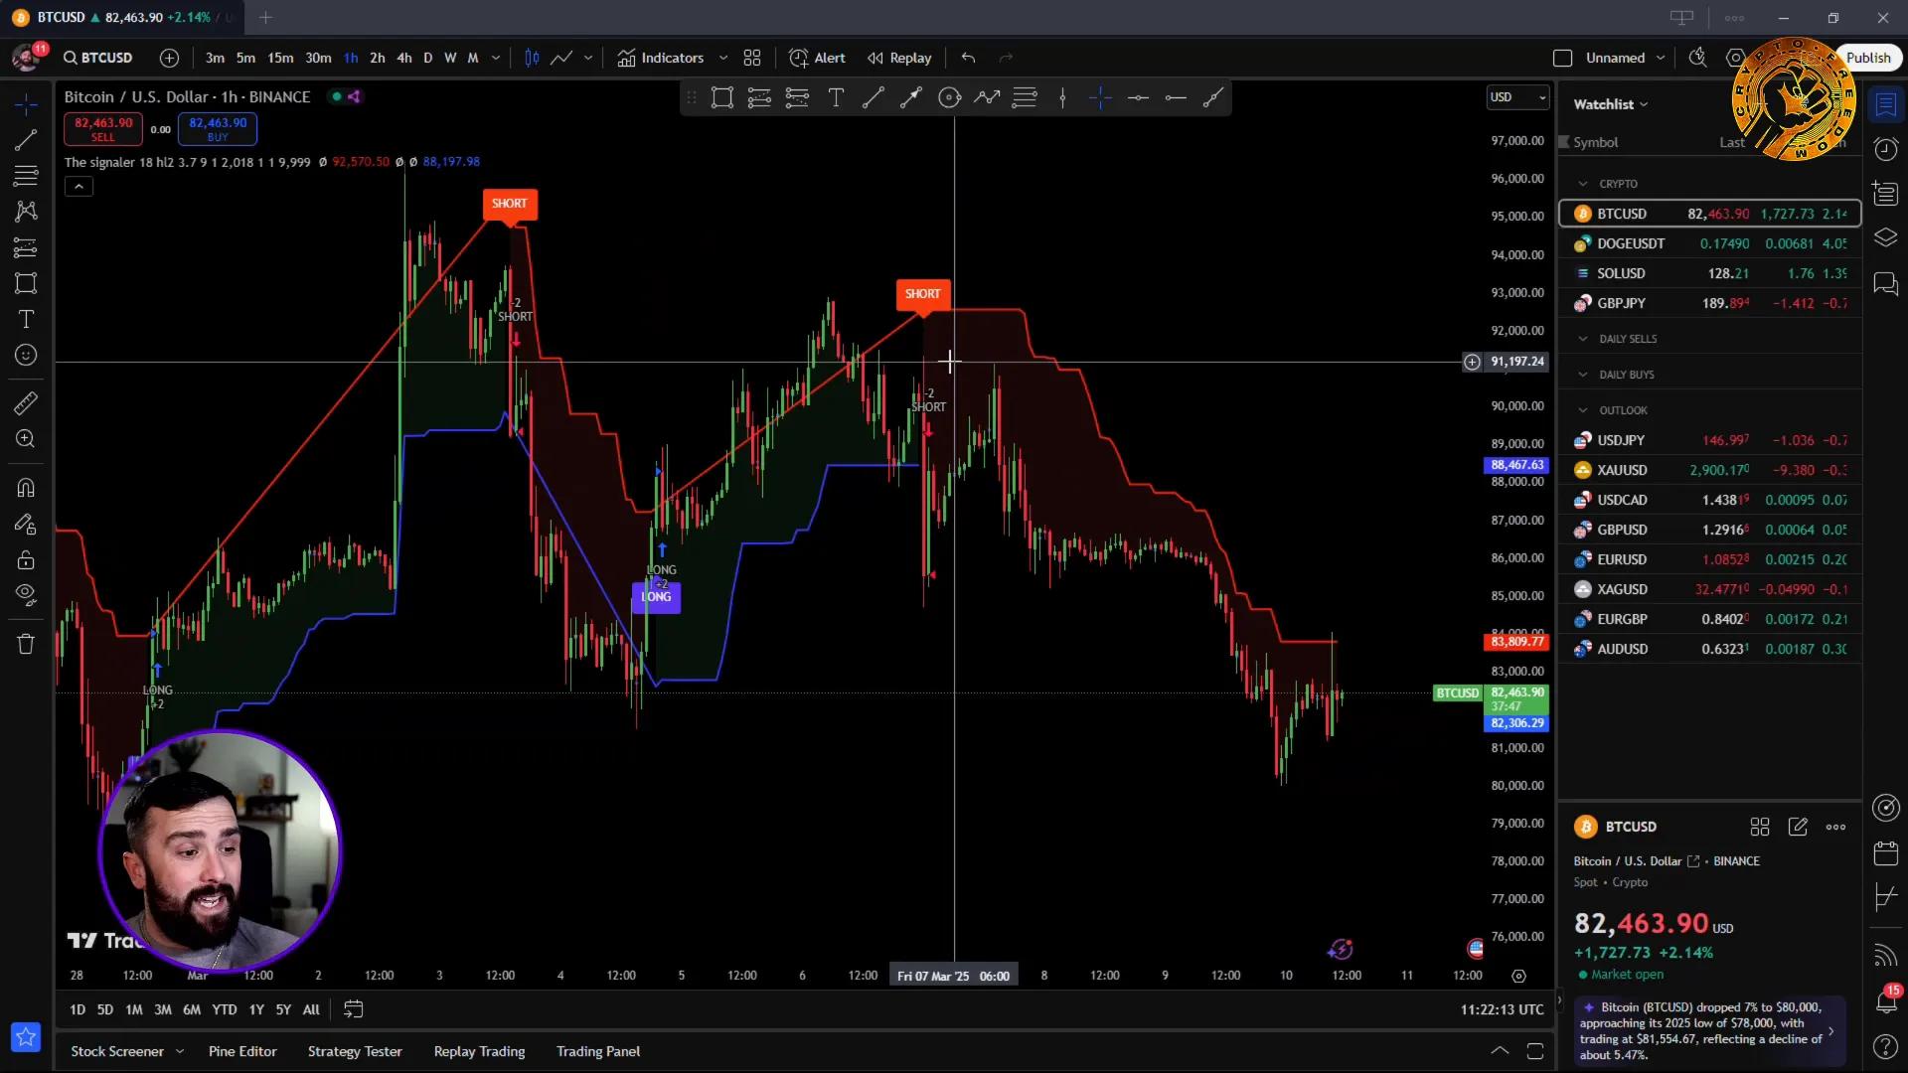1908x1073 pixels.
Task: Click the 82,463.90 SELL button
Action: [x=103, y=129]
